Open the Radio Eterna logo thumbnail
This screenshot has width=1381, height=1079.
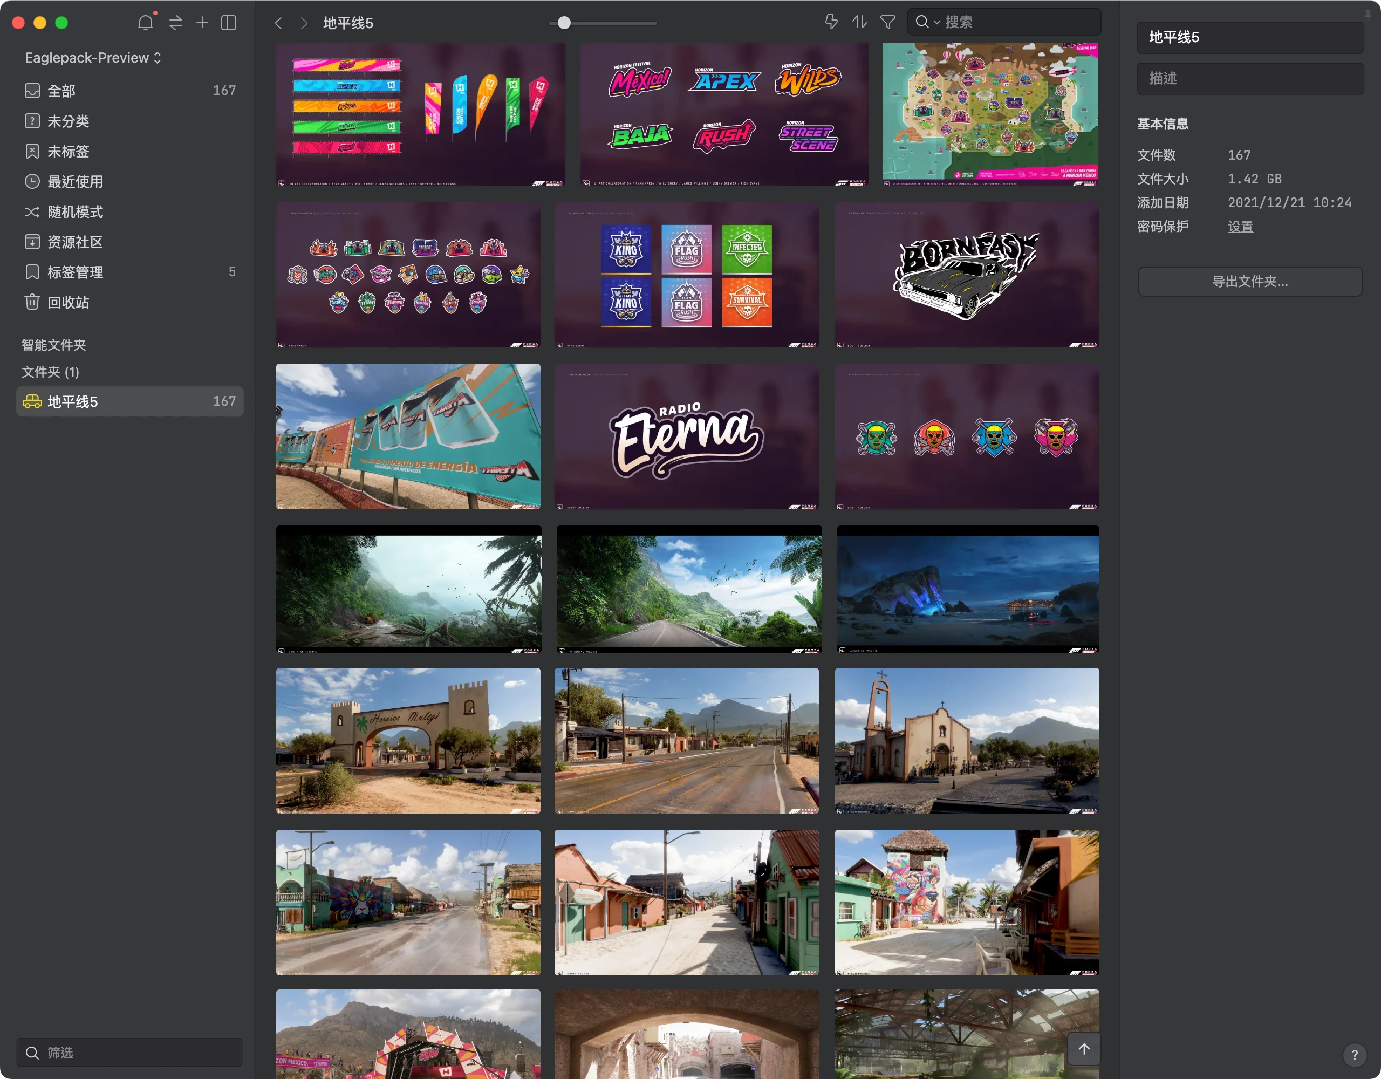pos(687,436)
